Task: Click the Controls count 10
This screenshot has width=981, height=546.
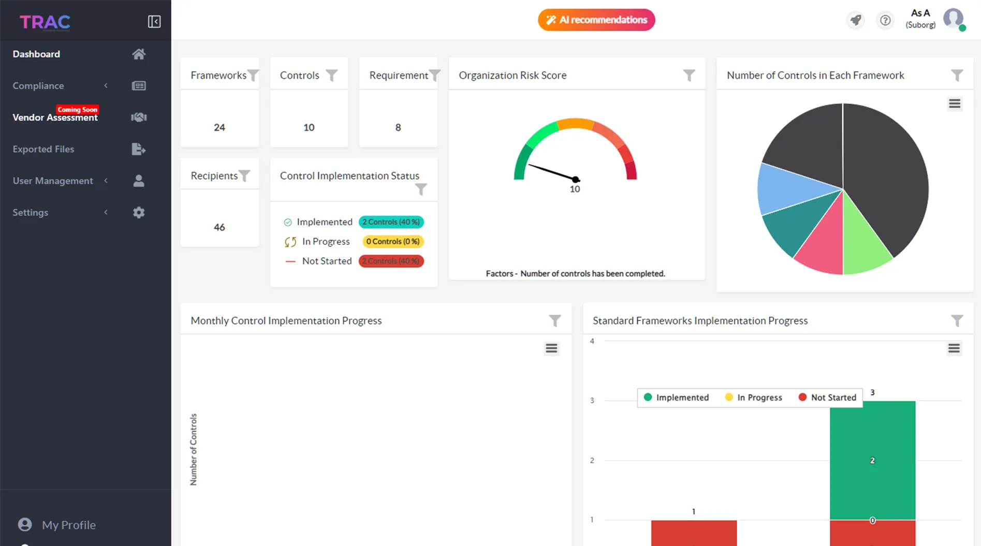Action: [x=309, y=127]
